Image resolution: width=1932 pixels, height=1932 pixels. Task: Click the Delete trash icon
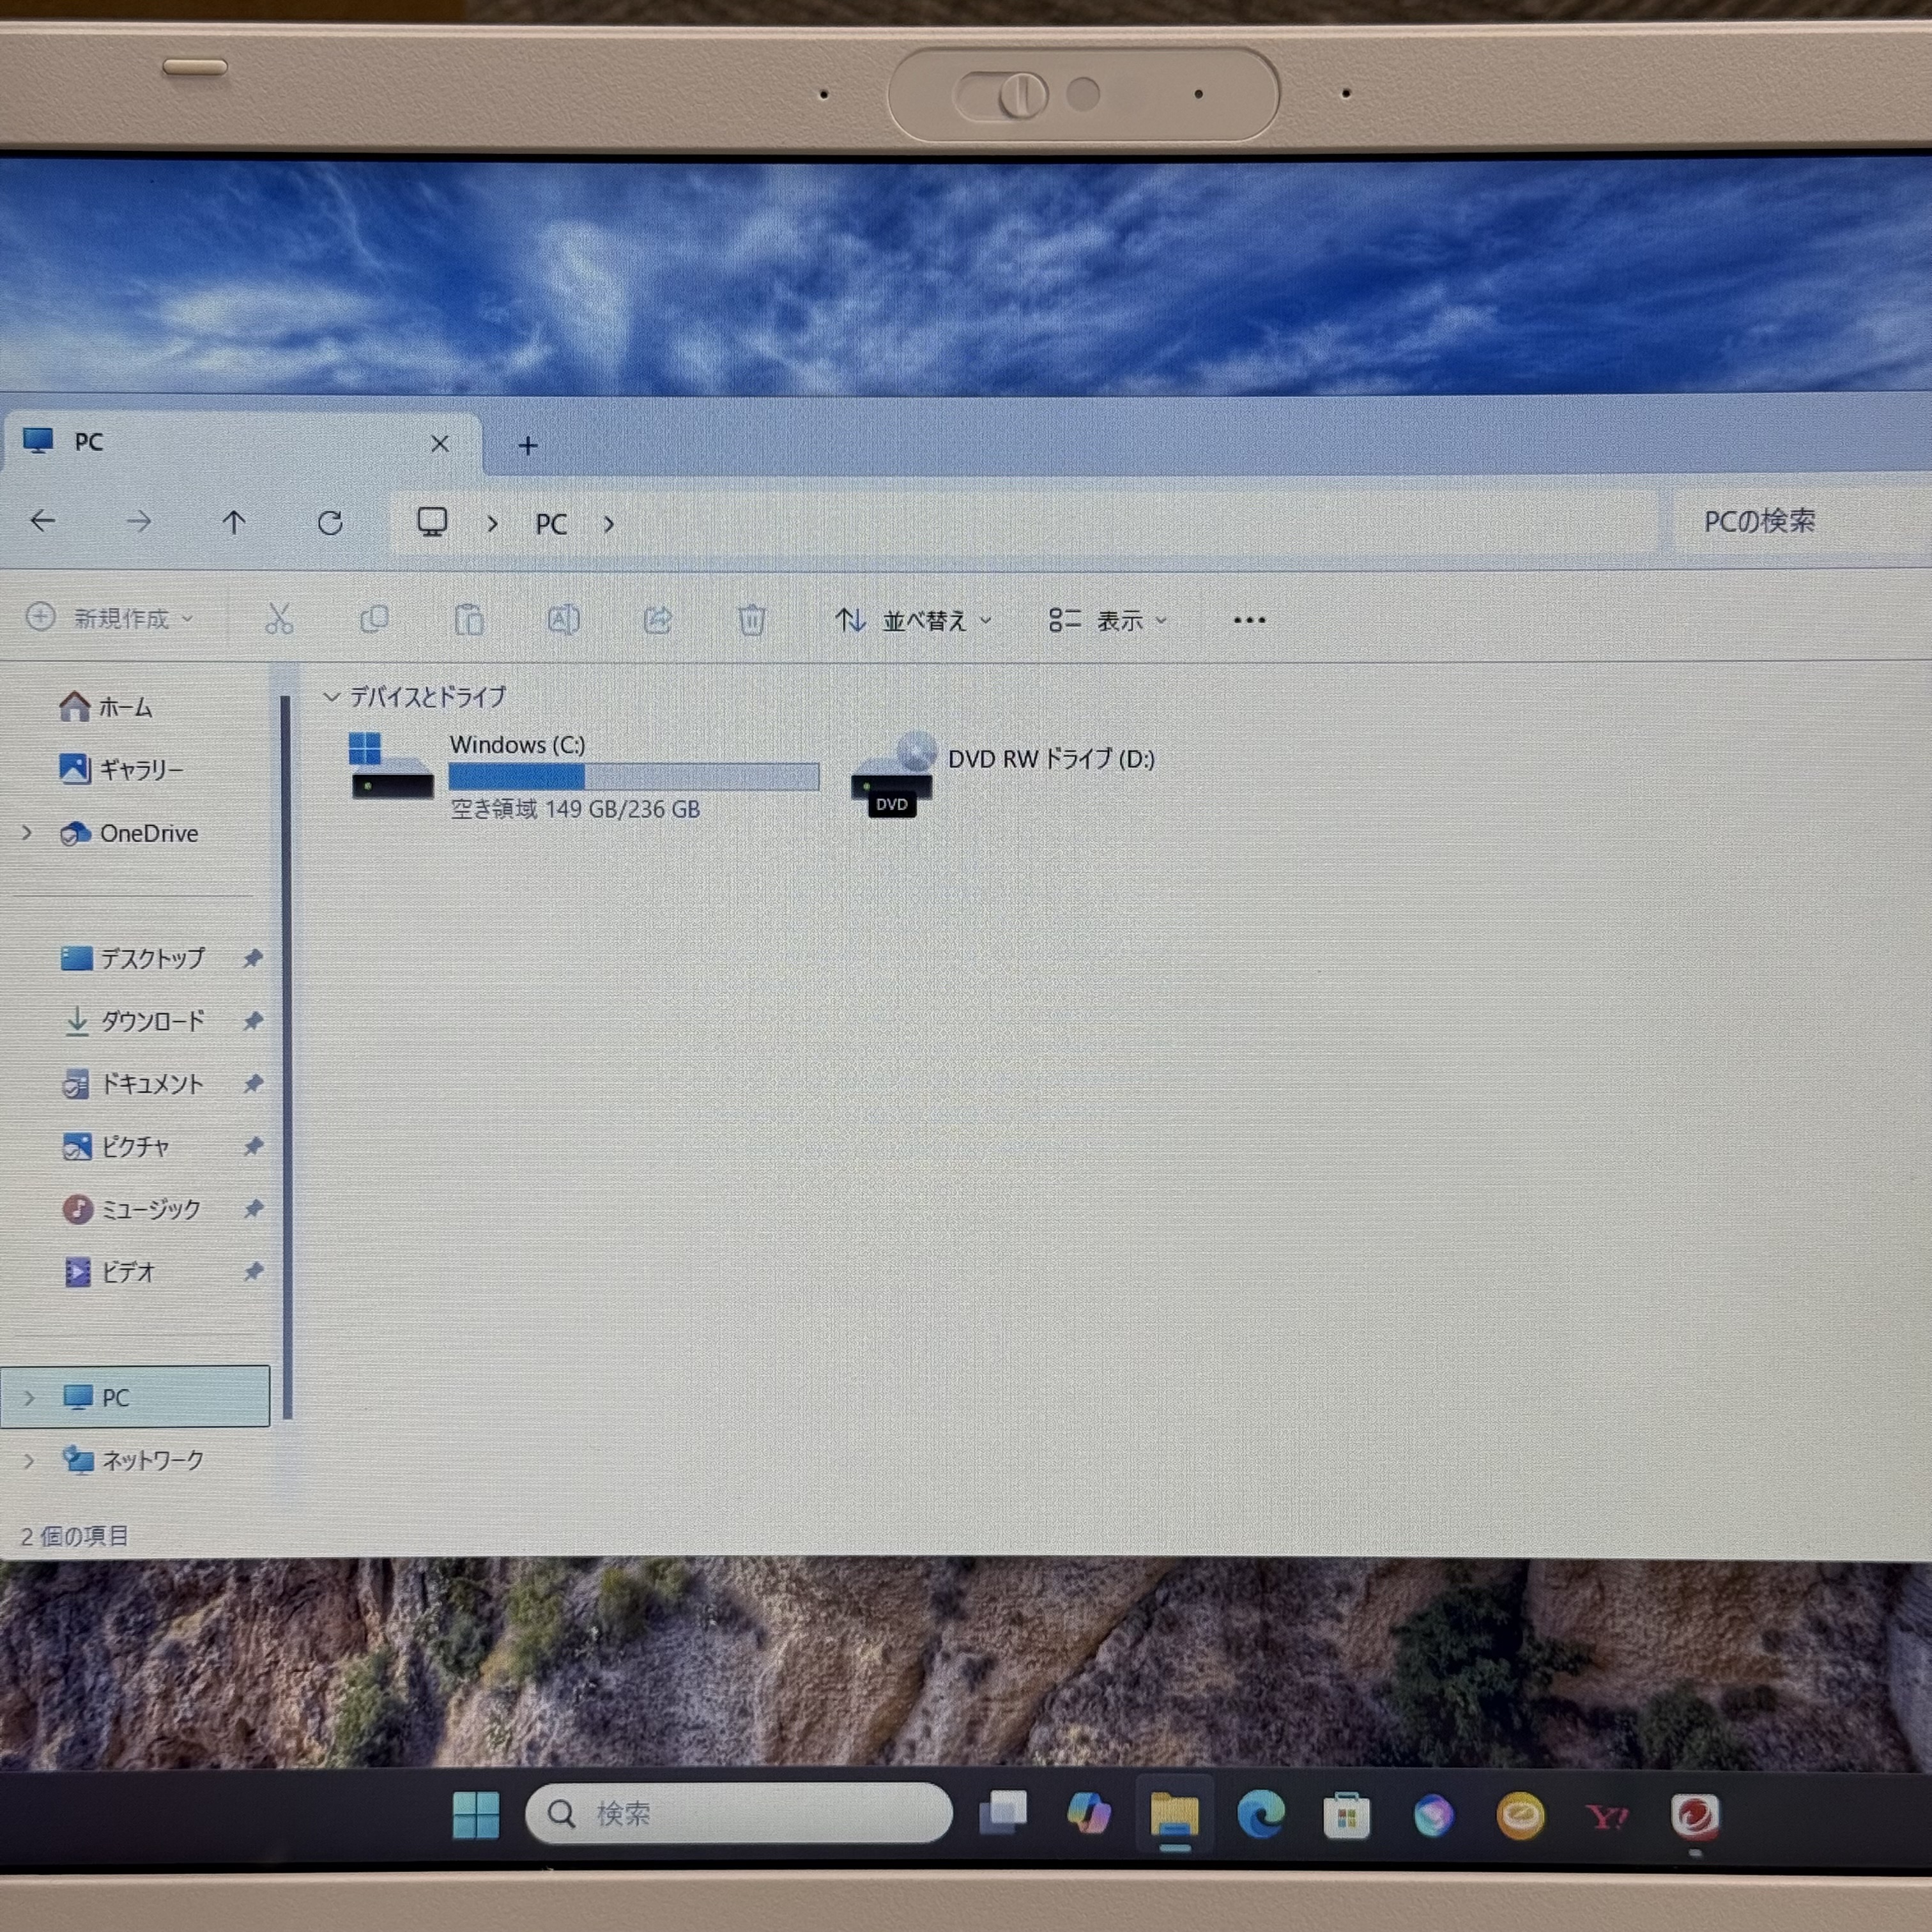coord(751,620)
